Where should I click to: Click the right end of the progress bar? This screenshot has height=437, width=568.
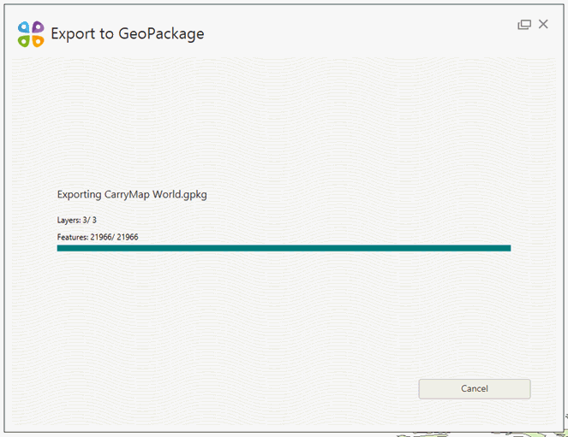(x=508, y=248)
